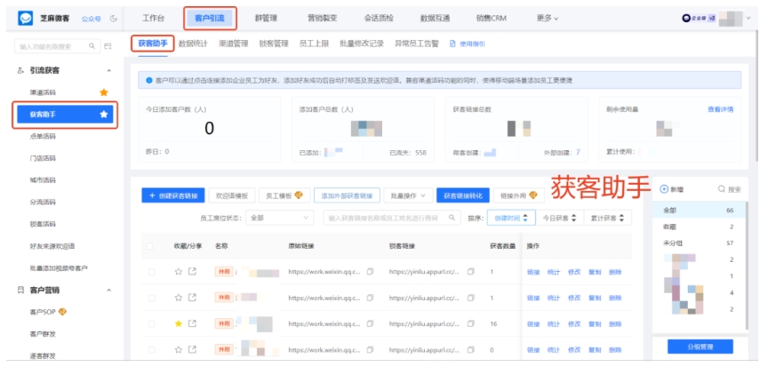
Task: Check the checkbox of the 16-count row
Action: 151,324
